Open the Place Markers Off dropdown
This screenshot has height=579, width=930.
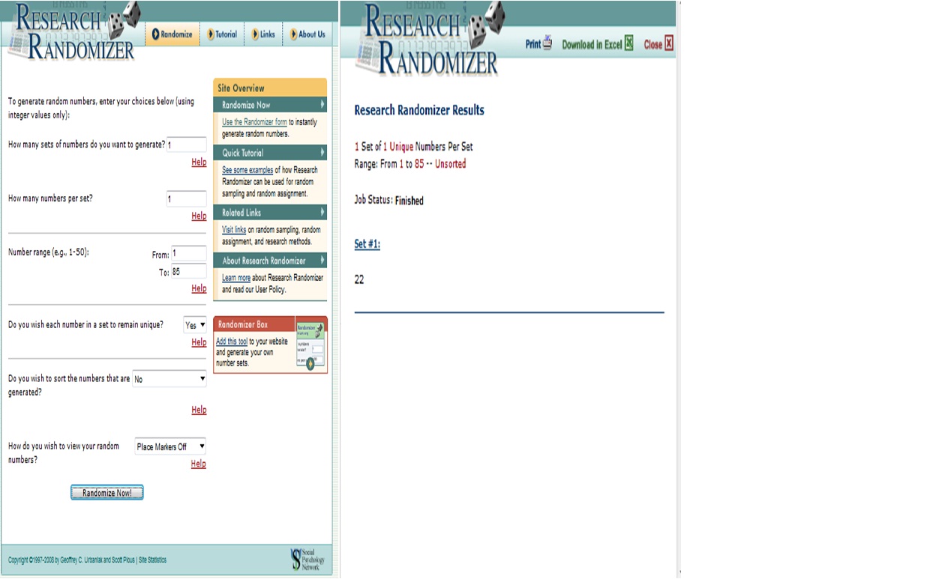[170, 446]
